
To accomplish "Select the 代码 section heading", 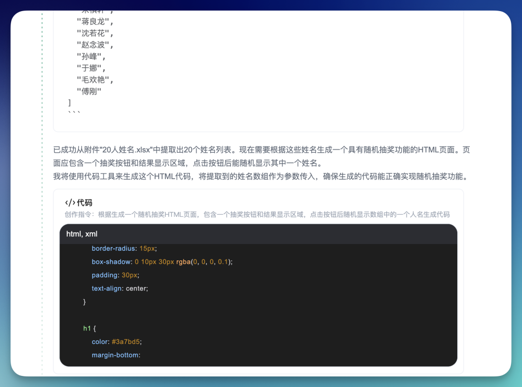I will pos(85,202).
